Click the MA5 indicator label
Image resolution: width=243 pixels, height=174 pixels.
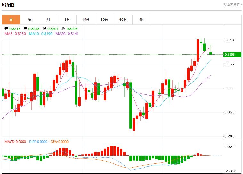(15, 34)
